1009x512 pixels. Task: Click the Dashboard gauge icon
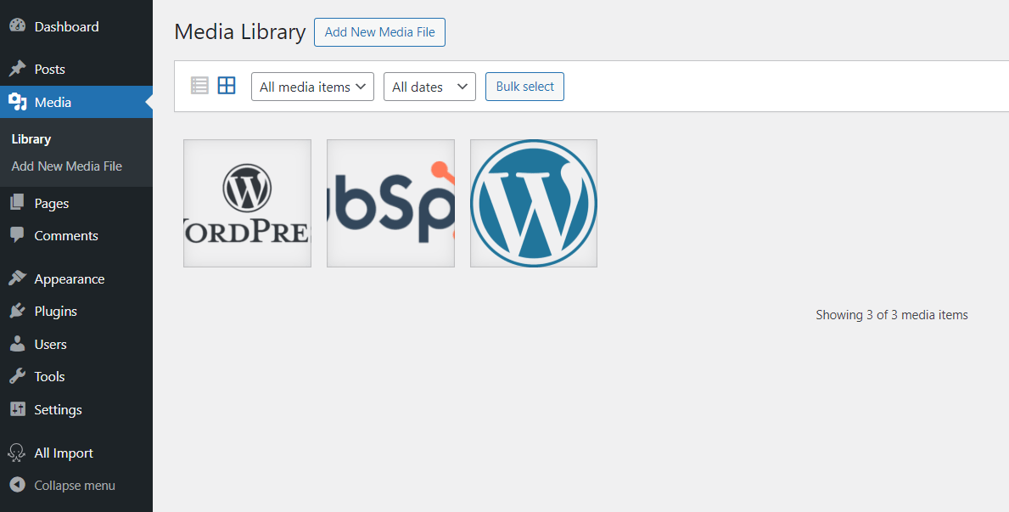click(17, 26)
